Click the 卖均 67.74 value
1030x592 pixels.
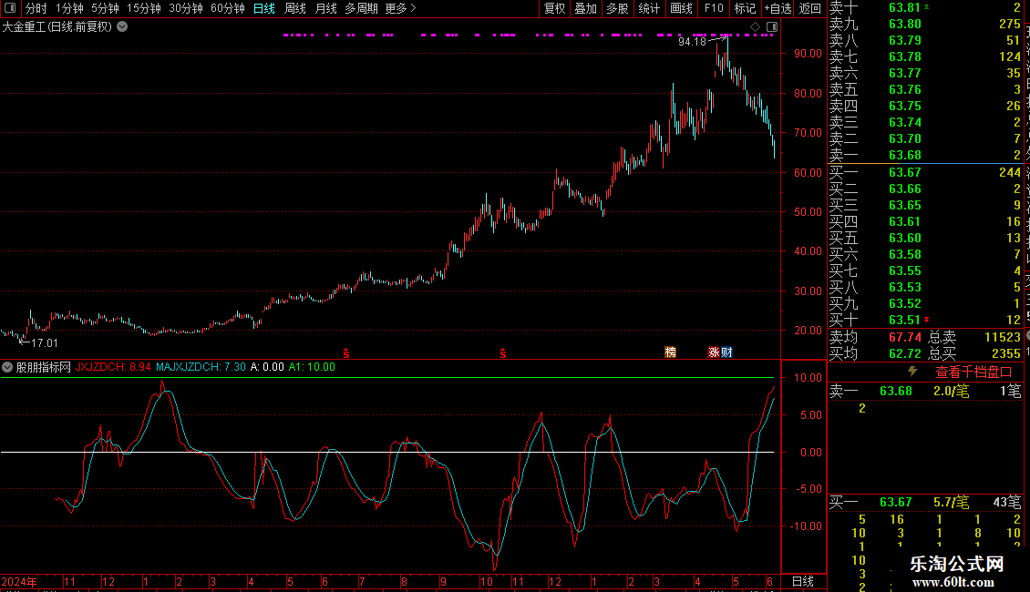click(x=904, y=337)
